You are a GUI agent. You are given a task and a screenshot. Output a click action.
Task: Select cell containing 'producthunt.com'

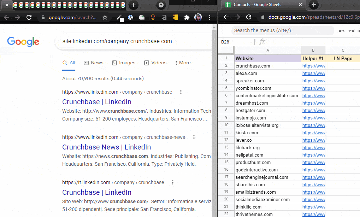[268, 162]
